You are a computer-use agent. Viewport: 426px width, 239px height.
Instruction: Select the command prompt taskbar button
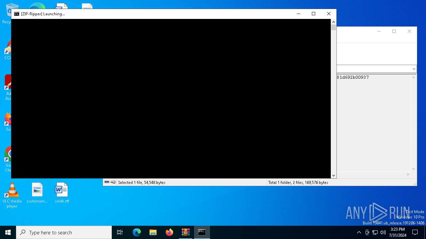click(x=202, y=232)
